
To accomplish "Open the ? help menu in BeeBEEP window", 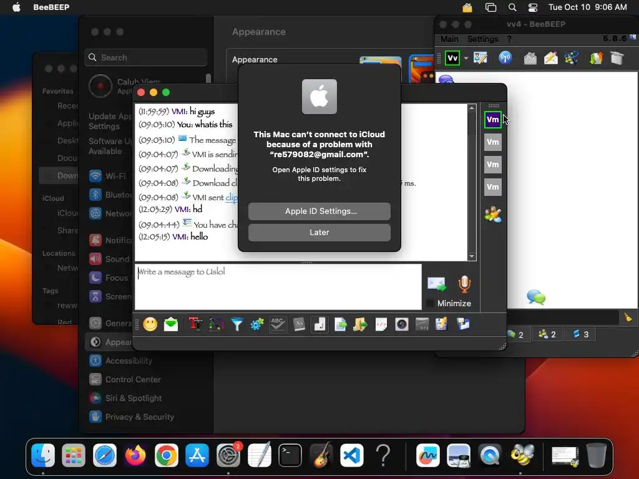I will pyautogui.click(x=509, y=39).
